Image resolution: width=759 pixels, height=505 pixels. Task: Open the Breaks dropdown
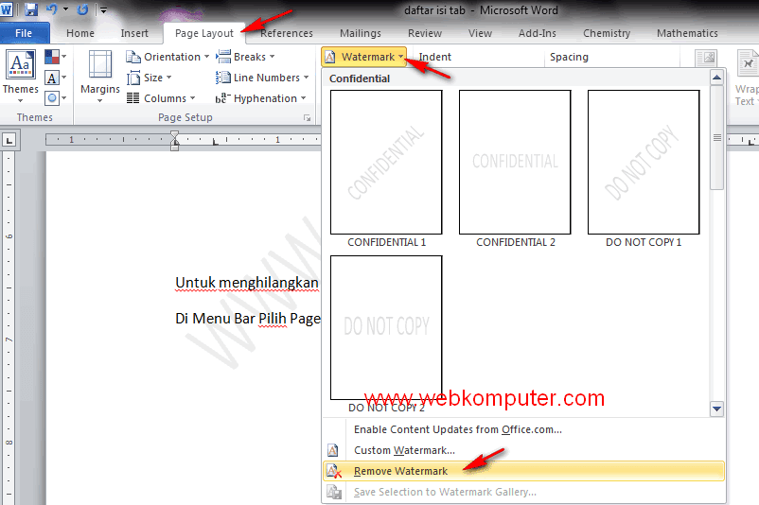click(245, 57)
